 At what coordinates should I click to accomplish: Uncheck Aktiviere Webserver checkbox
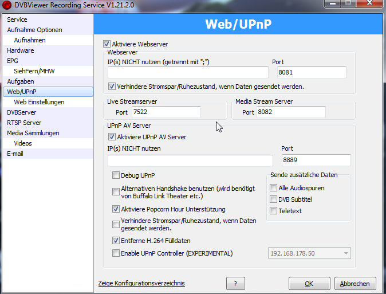pyautogui.click(x=107, y=44)
